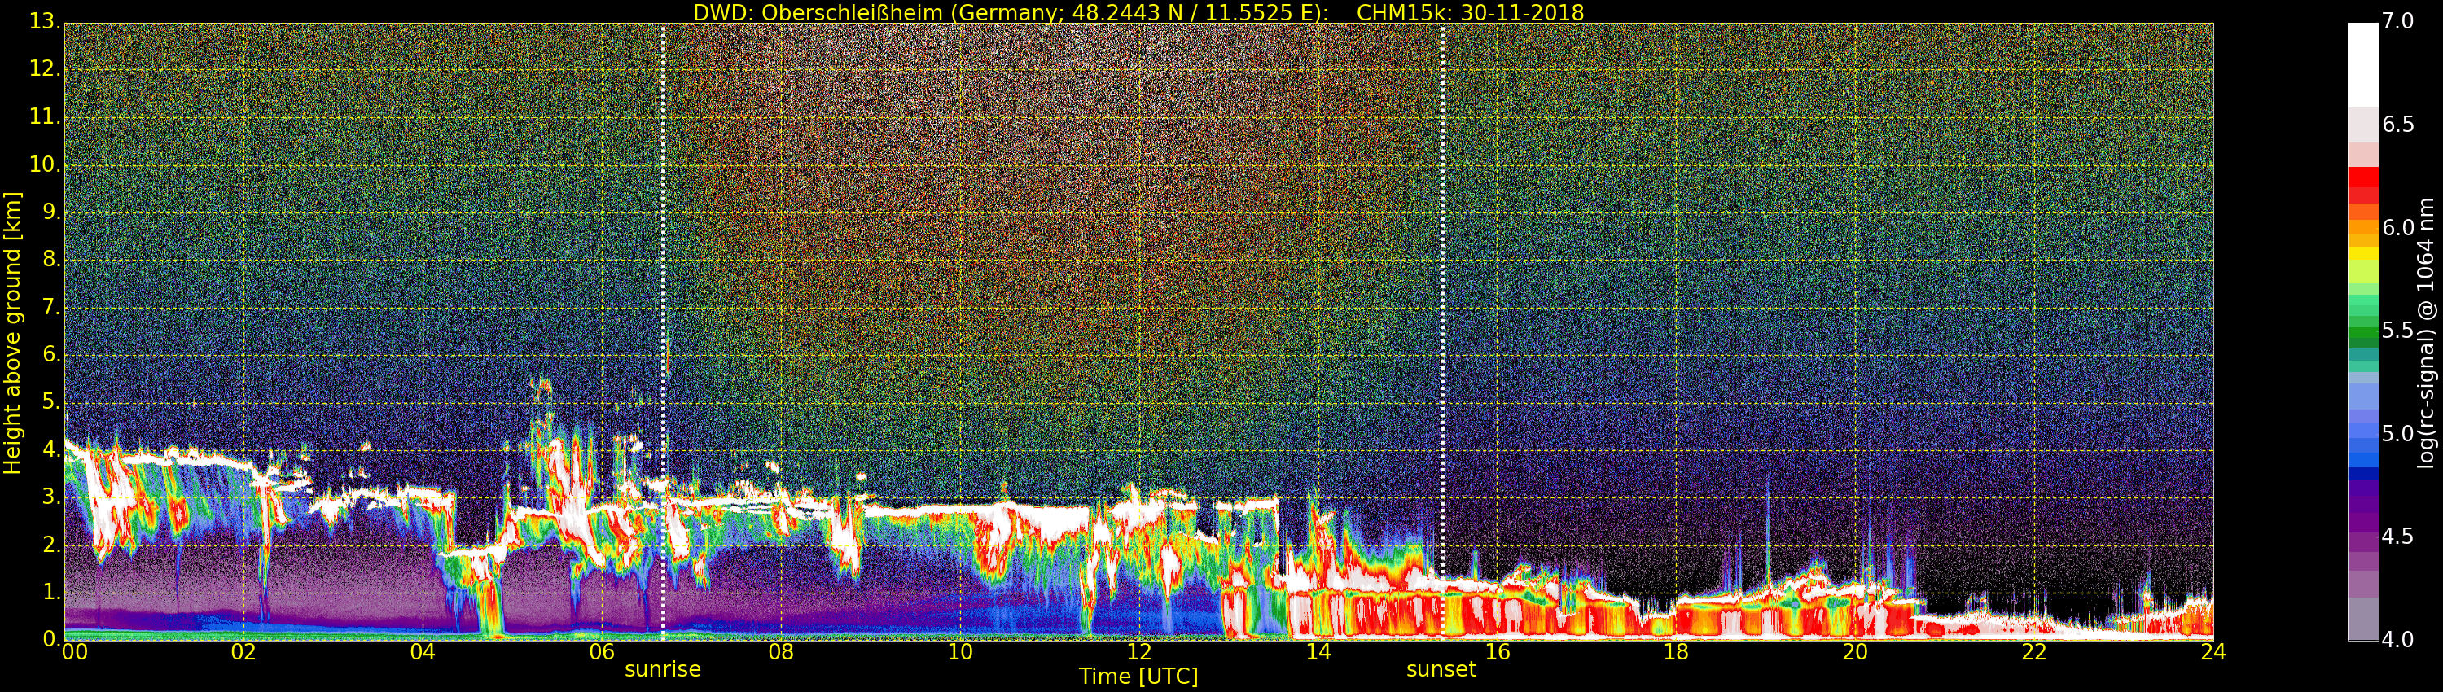Click the sunset label below the time axis
This screenshot has width=2443, height=692.
click(1441, 669)
